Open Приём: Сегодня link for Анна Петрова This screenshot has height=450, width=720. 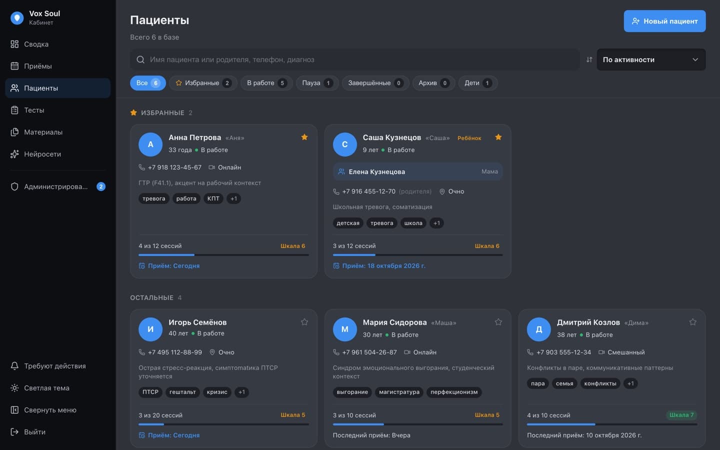pos(169,266)
